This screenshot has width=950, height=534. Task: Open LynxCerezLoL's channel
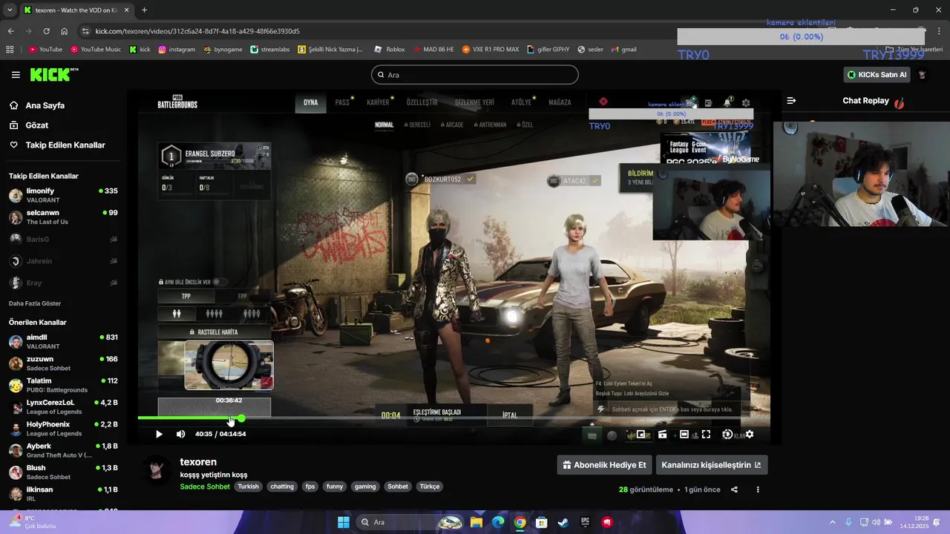(x=63, y=407)
